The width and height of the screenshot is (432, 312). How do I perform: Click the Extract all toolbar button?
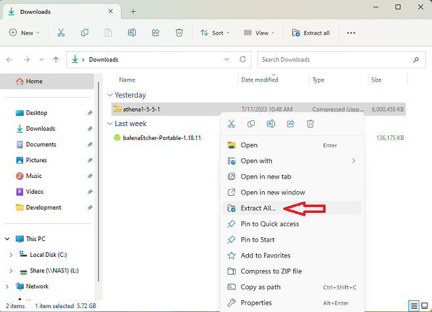(311, 33)
